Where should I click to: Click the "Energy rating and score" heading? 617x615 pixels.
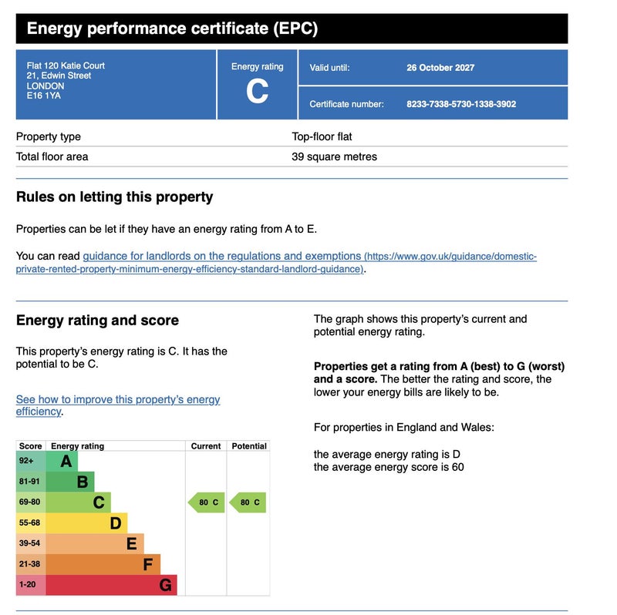click(97, 321)
